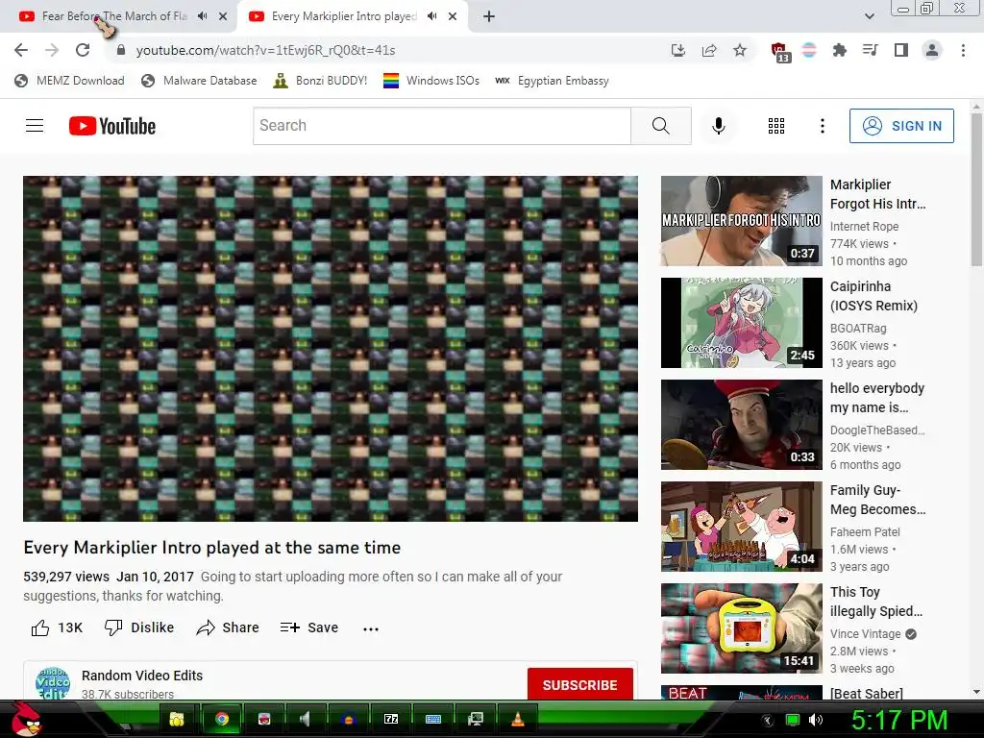Open hello everybody my name is video title
This screenshot has height=738, width=984.
click(x=876, y=398)
